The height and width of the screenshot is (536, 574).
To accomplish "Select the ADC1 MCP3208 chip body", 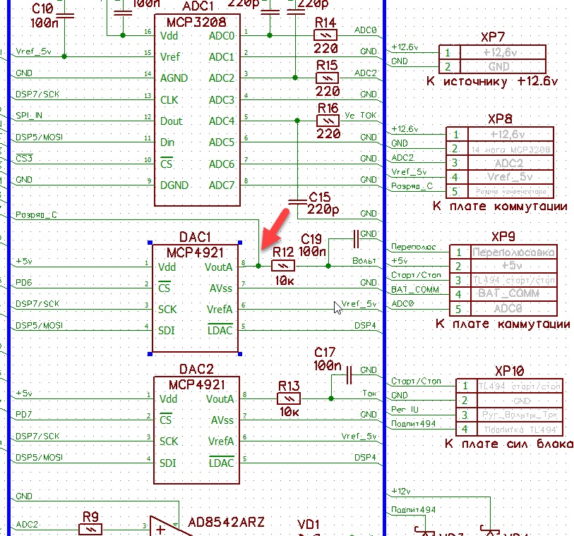I will coord(196,120).
